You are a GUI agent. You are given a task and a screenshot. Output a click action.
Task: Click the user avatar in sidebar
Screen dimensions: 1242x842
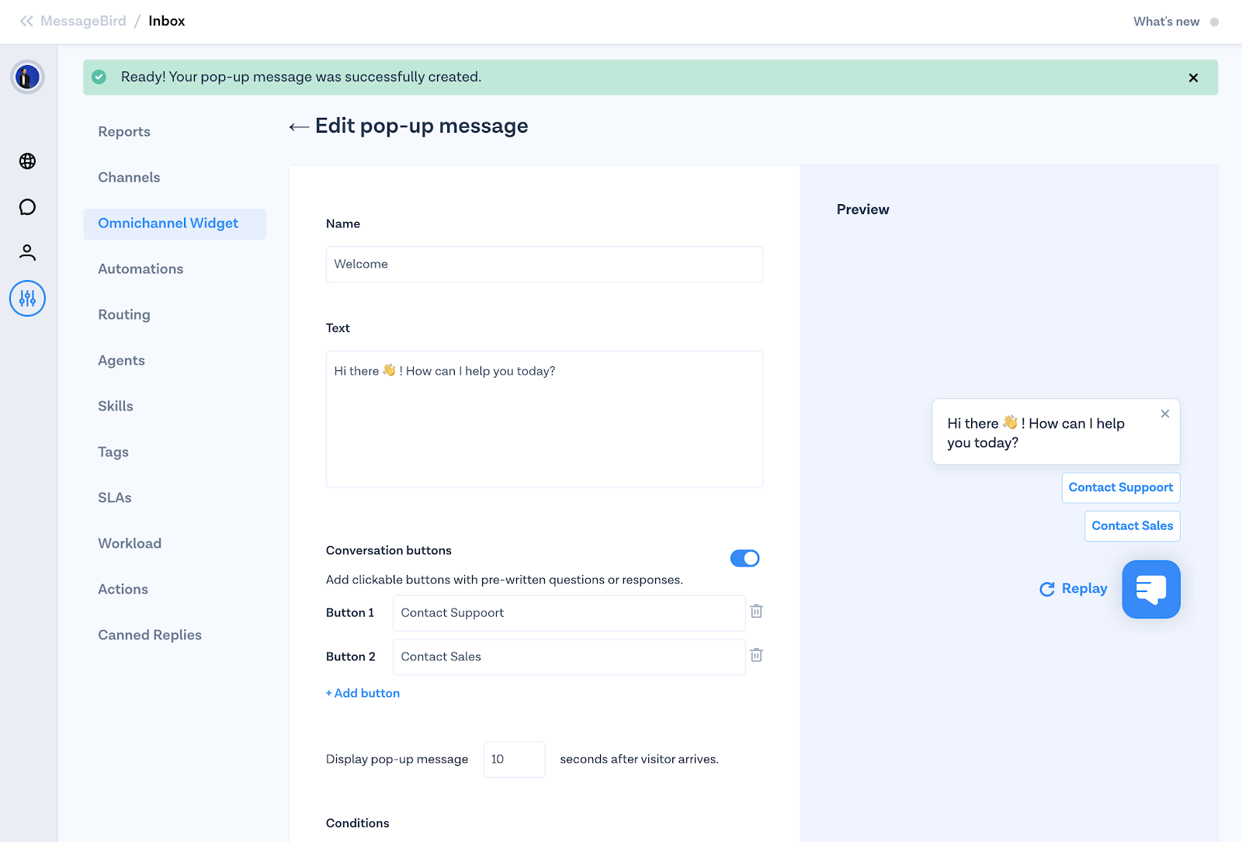click(x=27, y=78)
